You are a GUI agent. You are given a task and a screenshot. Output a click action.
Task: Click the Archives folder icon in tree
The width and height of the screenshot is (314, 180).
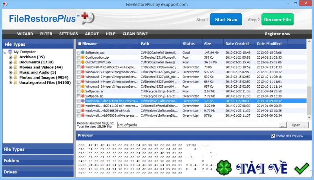[15, 57]
